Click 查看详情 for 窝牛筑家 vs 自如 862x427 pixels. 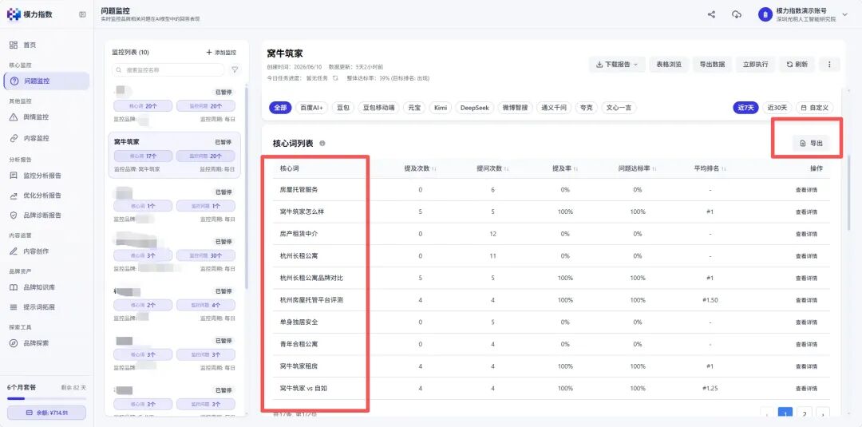pos(806,389)
